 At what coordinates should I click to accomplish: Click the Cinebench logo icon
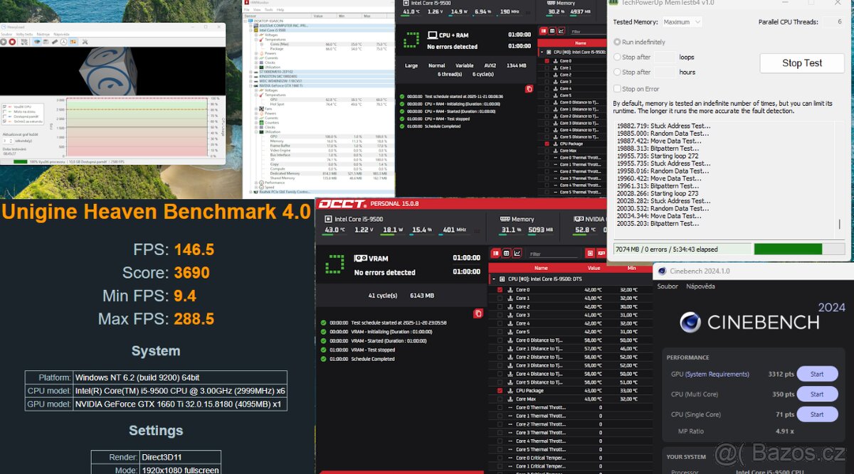click(x=690, y=323)
